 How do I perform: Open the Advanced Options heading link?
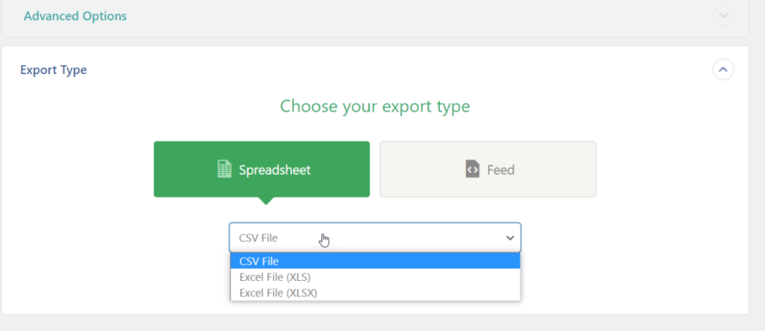pyautogui.click(x=75, y=16)
